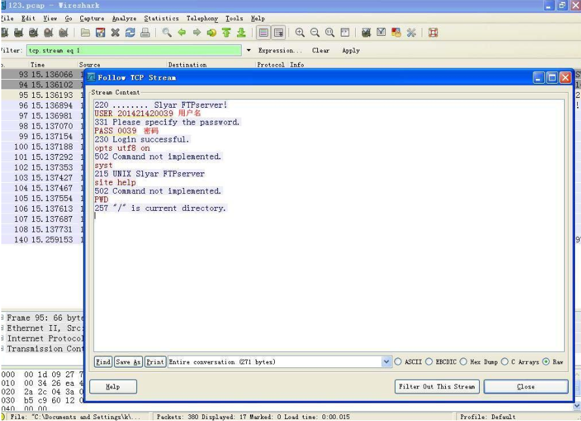Open the Go menu
The width and height of the screenshot is (581, 421).
(x=69, y=18)
